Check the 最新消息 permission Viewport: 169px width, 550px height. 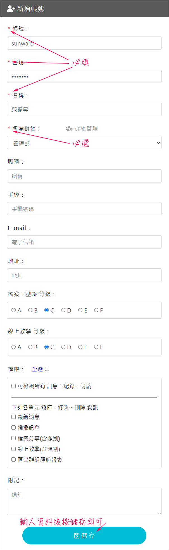13,417
